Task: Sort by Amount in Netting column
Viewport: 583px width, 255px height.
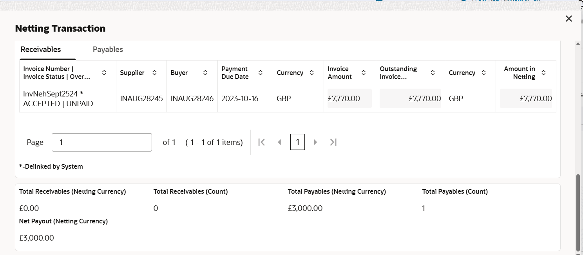Action: point(543,73)
